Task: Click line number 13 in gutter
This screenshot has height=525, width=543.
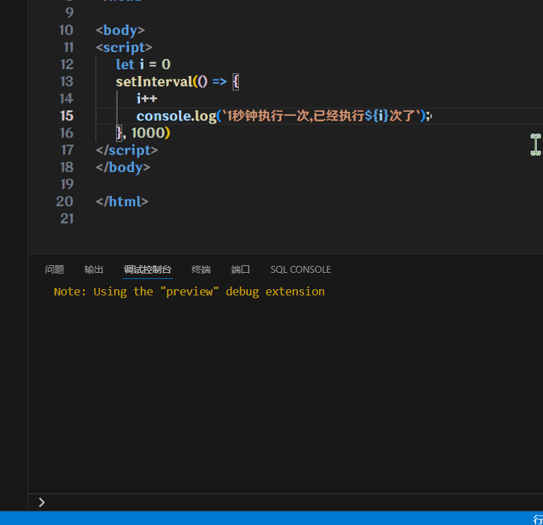Action: coord(67,82)
